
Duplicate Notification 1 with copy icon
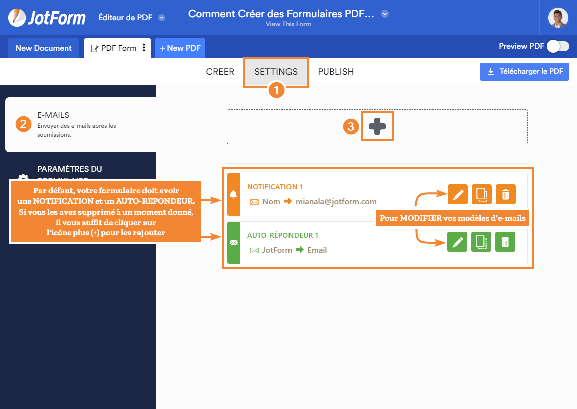point(481,194)
